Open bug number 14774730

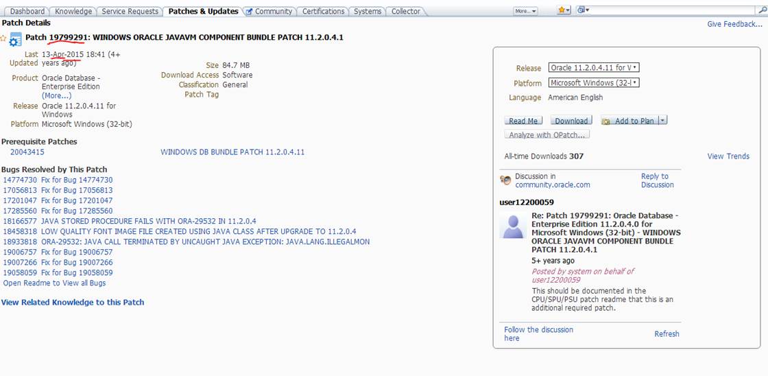coord(20,180)
